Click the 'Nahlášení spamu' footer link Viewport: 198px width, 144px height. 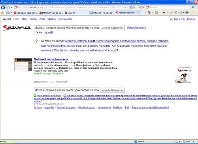click(86, 107)
